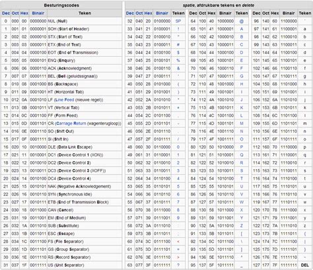Click the digit 0 link for decimal 48

click(x=178, y=147)
